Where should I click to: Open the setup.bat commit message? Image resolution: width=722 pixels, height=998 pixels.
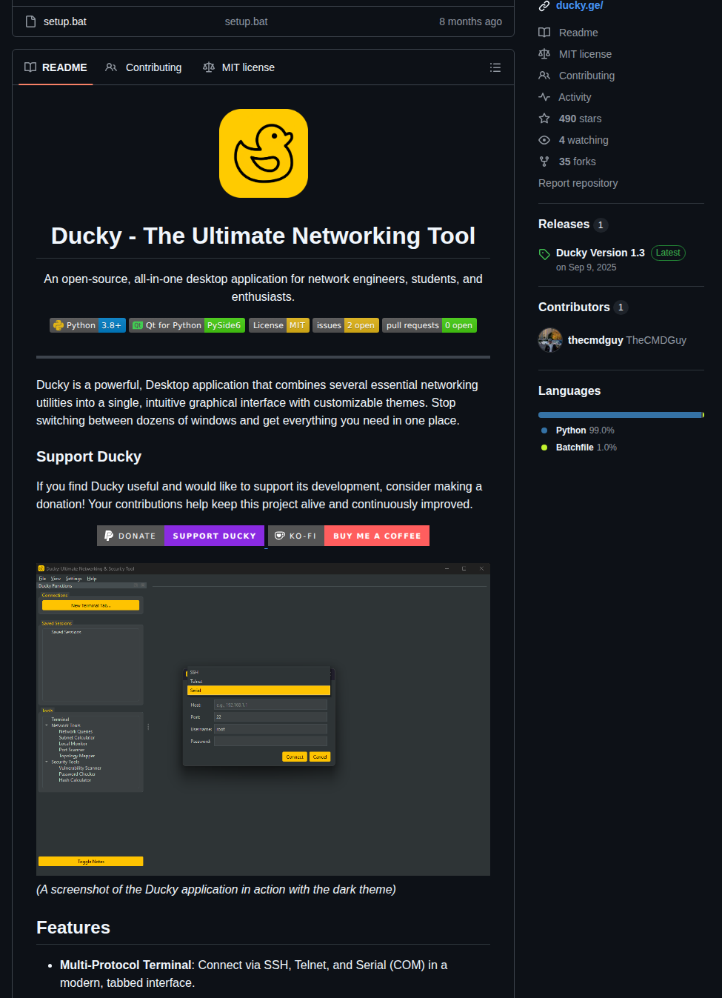(246, 21)
